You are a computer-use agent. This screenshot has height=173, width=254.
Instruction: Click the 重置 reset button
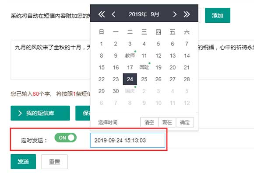(x=54, y=162)
